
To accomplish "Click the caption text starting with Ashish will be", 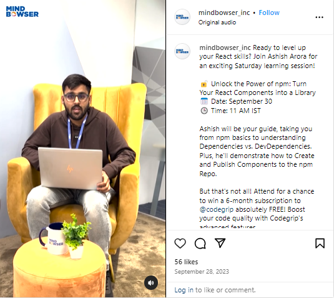I will [257, 151].
